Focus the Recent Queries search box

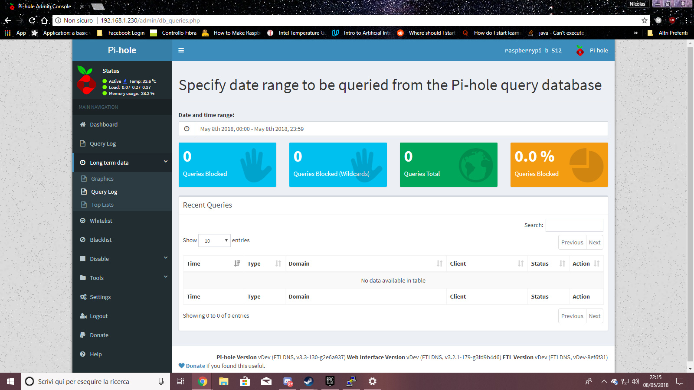point(574,225)
